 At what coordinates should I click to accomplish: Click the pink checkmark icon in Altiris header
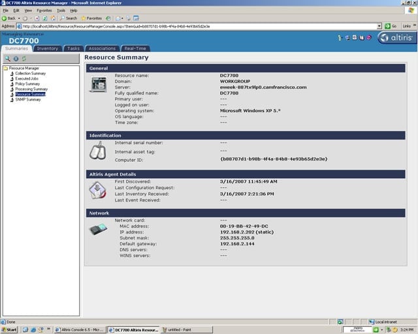(x=369, y=38)
